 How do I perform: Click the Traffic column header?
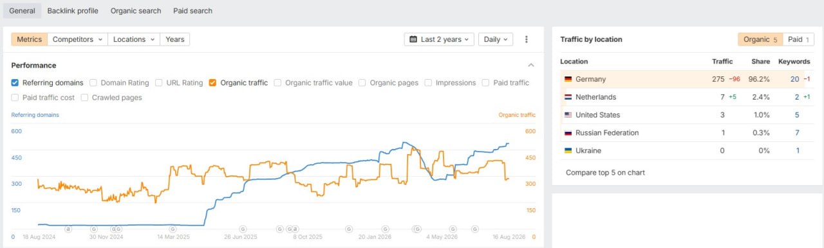coord(722,62)
